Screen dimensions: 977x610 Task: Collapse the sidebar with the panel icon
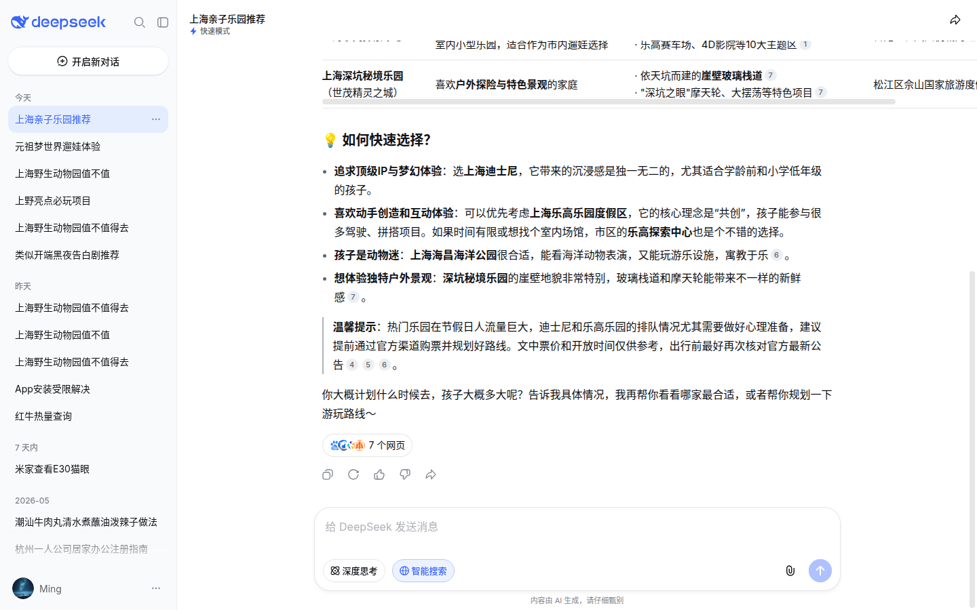[x=163, y=22]
